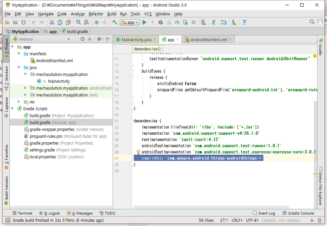
Task: Close the app editor tab
Action: point(178,39)
